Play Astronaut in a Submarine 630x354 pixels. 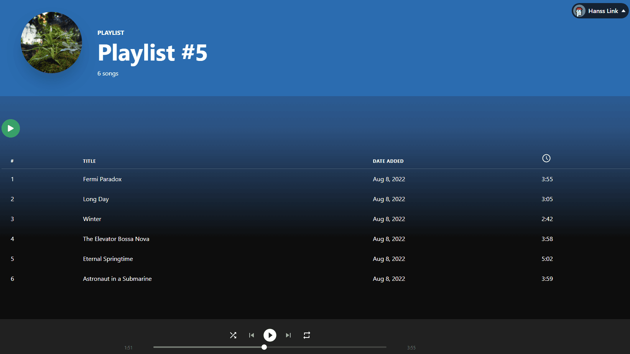pos(117,279)
